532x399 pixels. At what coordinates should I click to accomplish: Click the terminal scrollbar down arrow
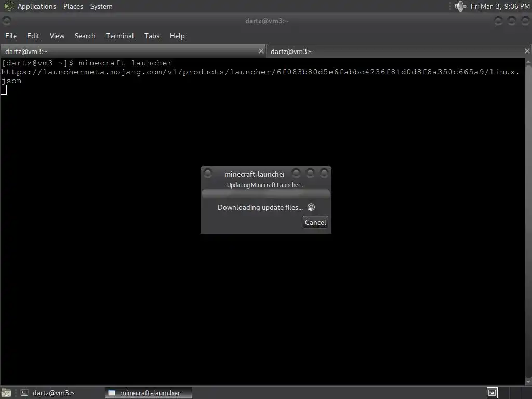[x=528, y=382]
